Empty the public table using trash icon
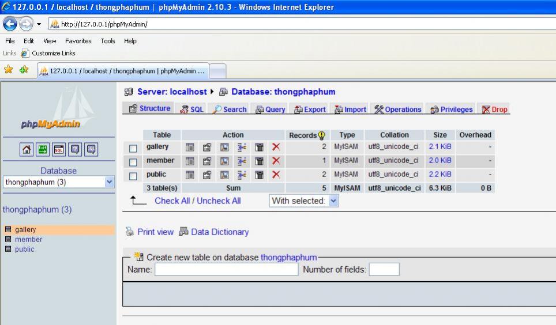The image size is (556, 325). [260, 175]
